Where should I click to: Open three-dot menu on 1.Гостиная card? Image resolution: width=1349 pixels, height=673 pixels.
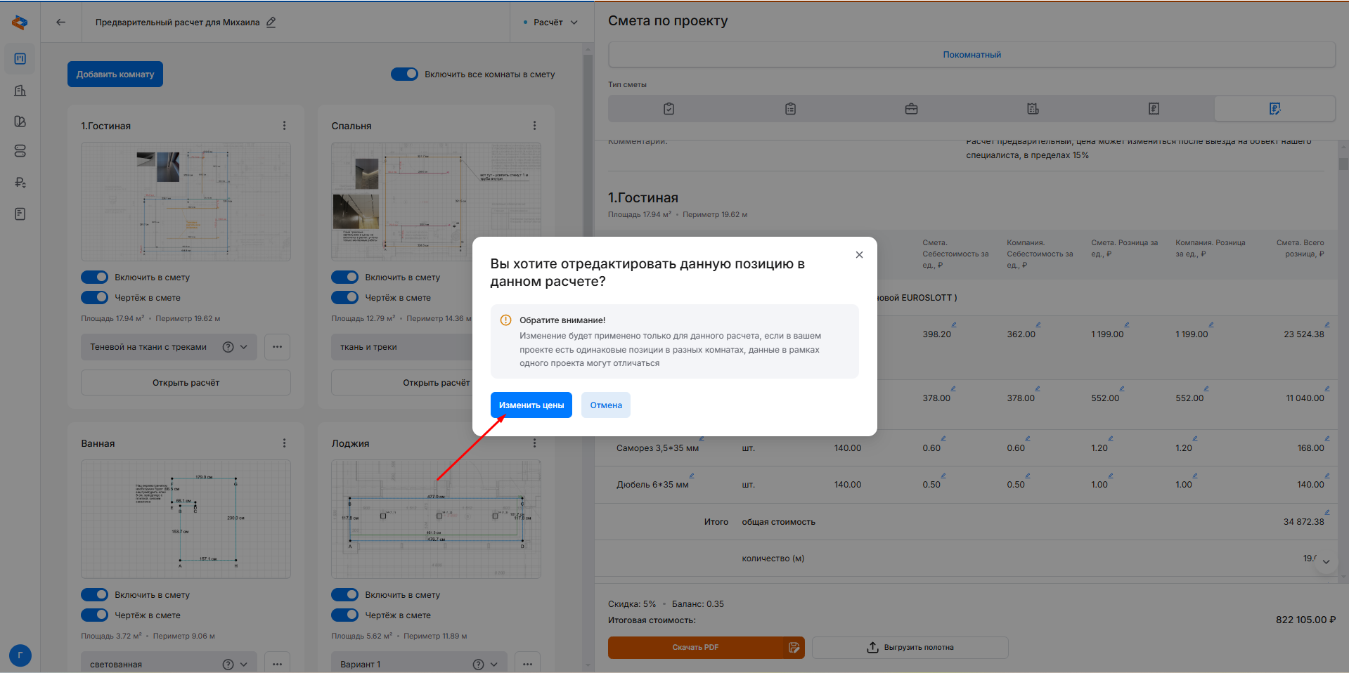pyautogui.click(x=284, y=126)
